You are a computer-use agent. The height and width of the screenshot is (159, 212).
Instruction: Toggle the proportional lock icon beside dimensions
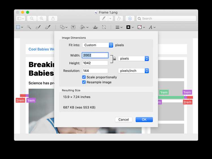coord(114,59)
